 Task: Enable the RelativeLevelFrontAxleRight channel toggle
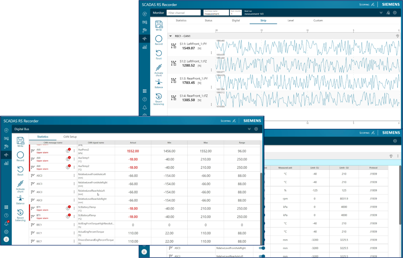(x=262, y=248)
